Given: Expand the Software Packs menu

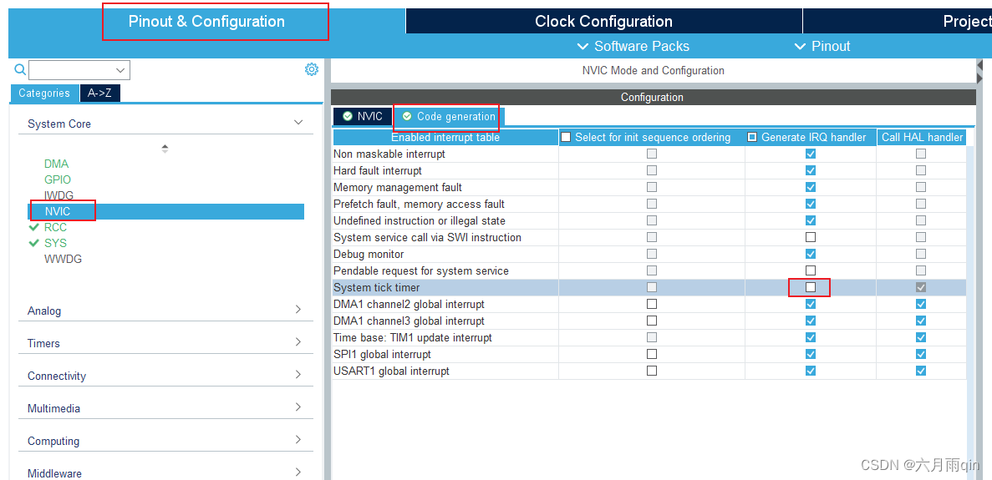Looking at the screenshot, I should click(x=633, y=46).
